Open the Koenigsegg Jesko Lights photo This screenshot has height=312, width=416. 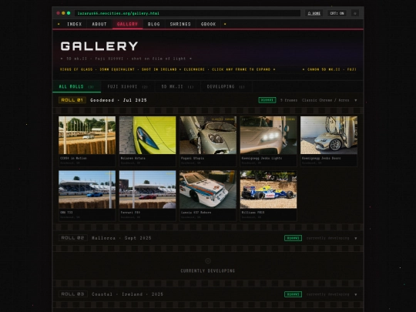click(x=269, y=135)
